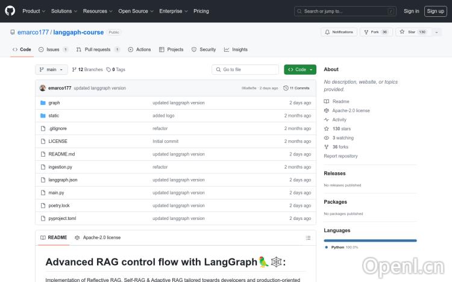
Task: Open the Product menu in header
Action: [x=33, y=11]
